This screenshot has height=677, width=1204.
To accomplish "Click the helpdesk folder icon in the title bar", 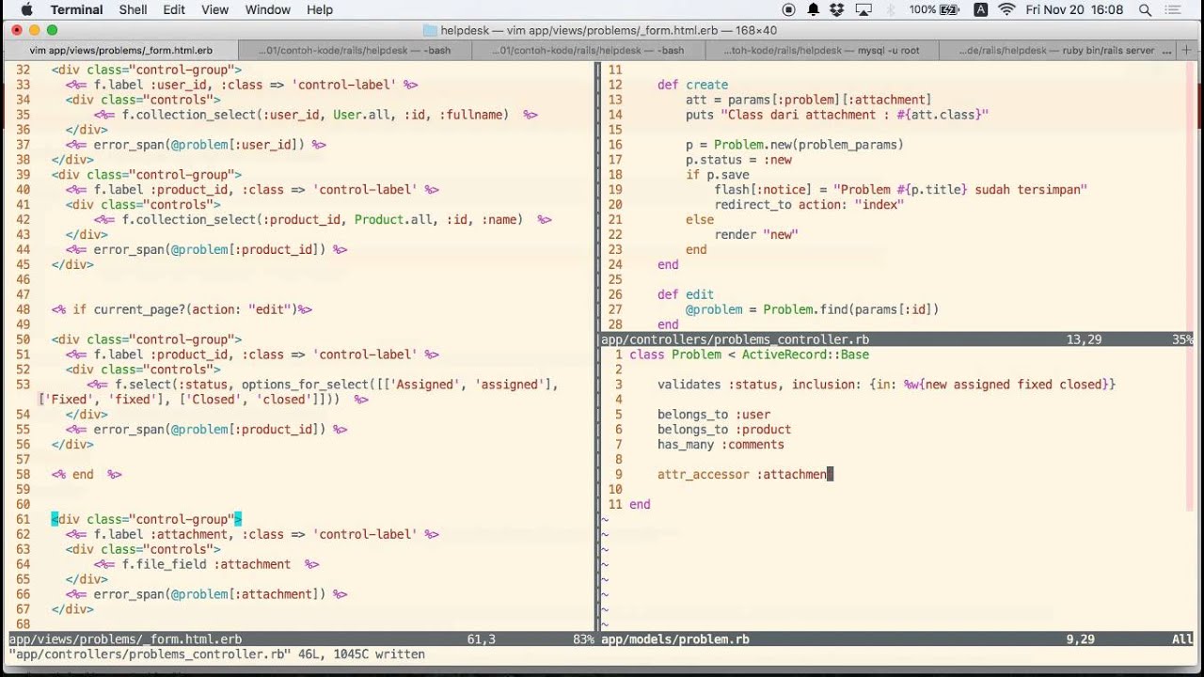I will click(x=430, y=30).
